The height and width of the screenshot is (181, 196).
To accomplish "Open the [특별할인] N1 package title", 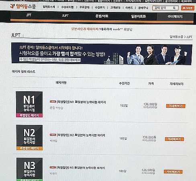I will [82, 102].
